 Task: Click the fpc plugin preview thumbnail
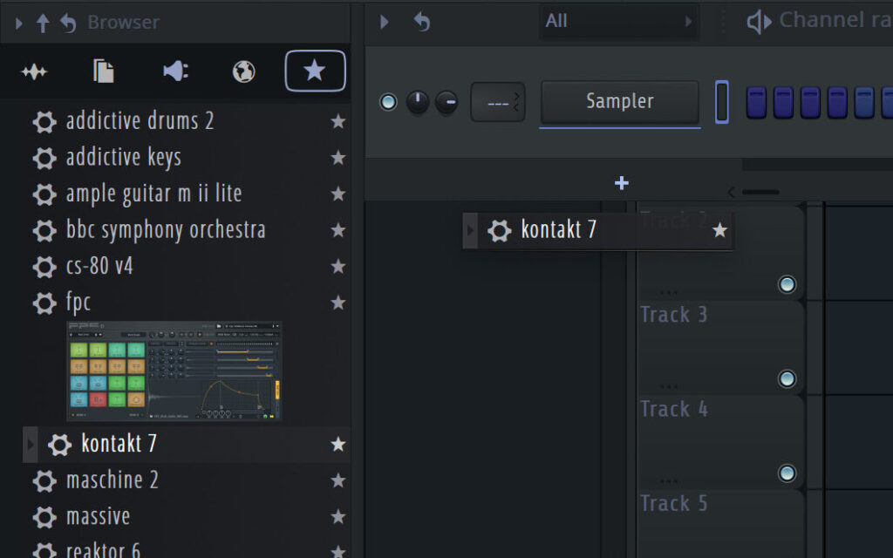[x=174, y=371]
